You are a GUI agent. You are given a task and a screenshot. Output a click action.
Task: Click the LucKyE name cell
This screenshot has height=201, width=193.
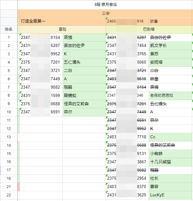pyautogui.click(x=170, y=195)
